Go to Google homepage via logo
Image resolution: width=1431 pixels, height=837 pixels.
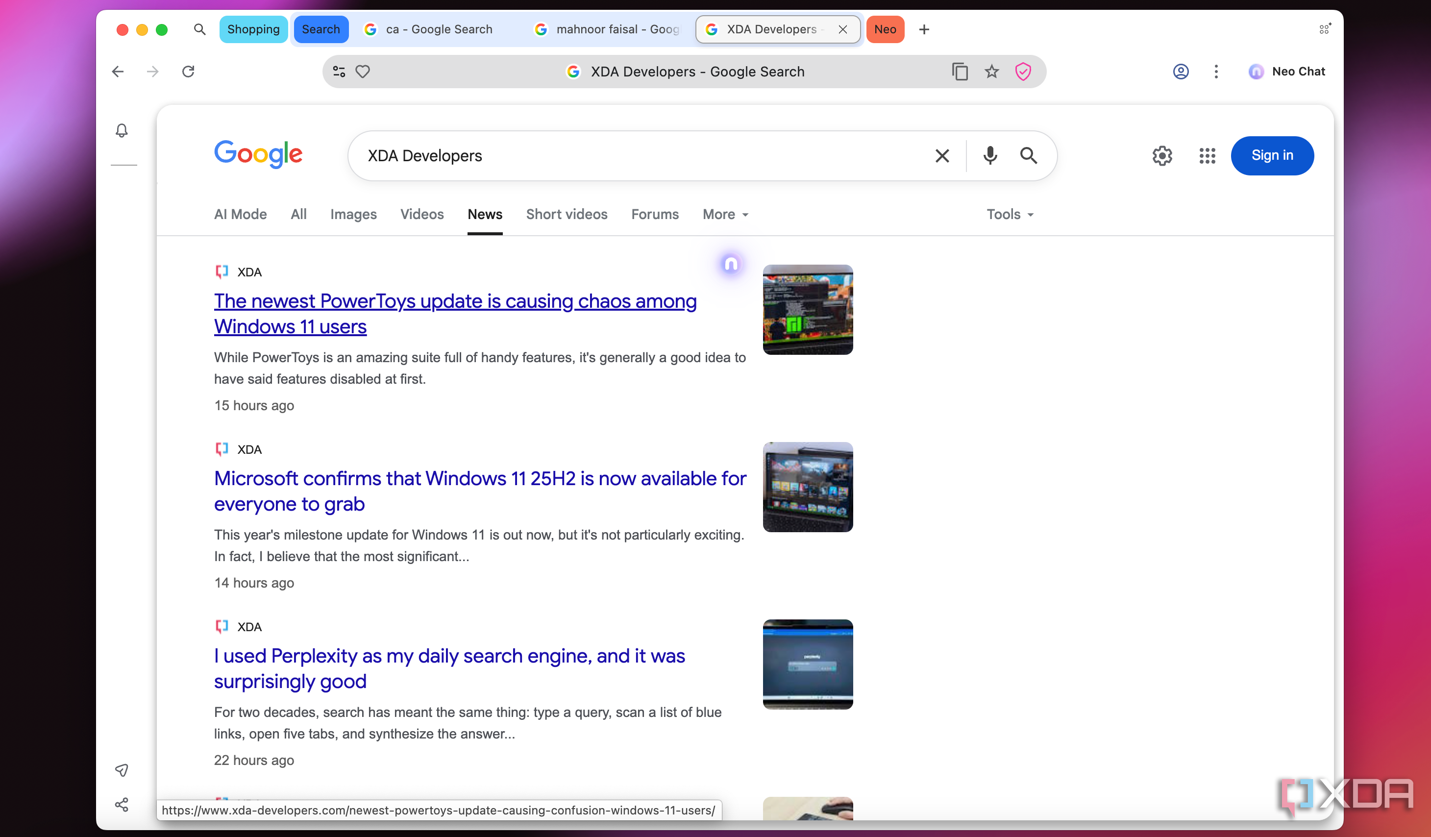click(258, 154)
